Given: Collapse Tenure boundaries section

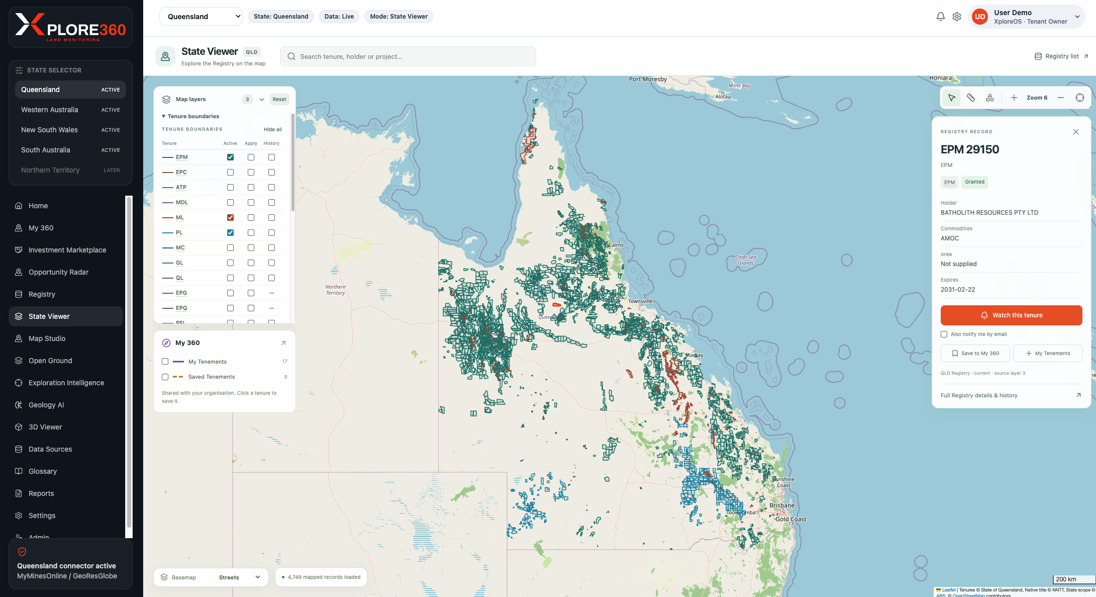Looking at the screenshot, I should click(x=190, y=116).
